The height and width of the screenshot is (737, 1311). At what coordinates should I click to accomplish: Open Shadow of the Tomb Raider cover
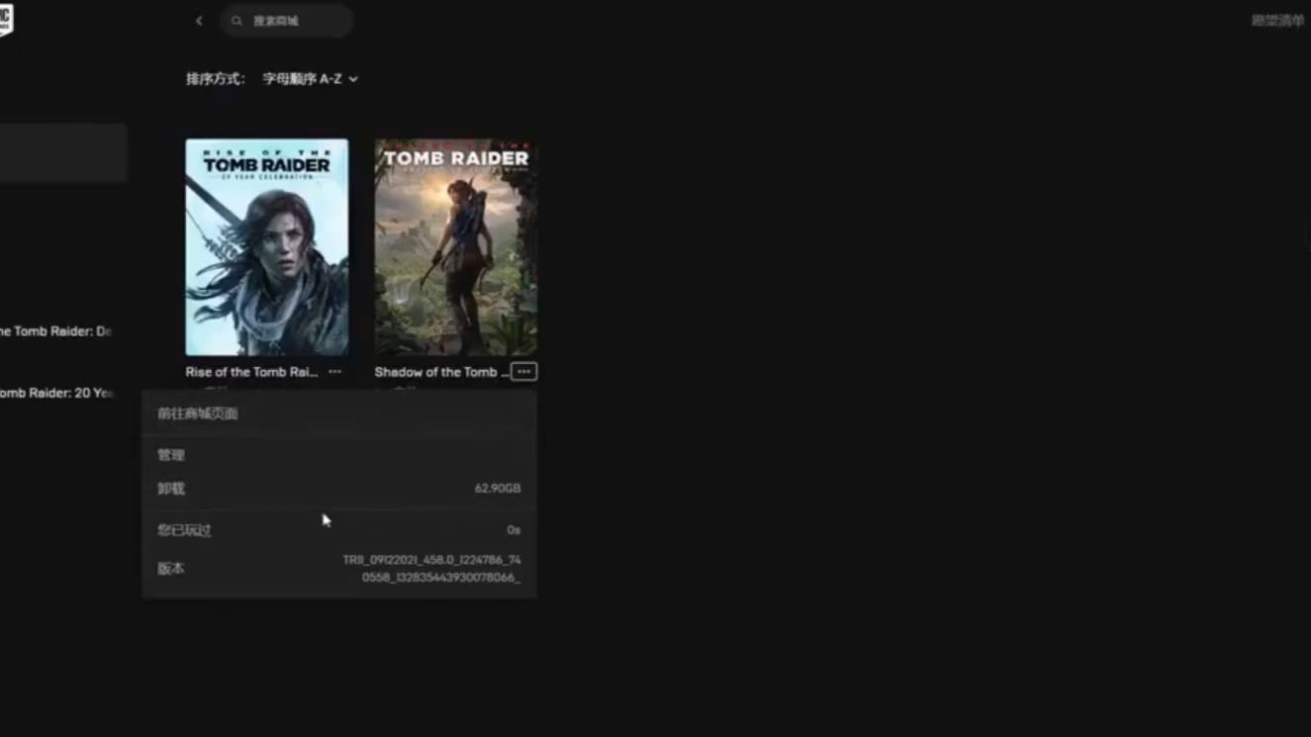point(456,247)
